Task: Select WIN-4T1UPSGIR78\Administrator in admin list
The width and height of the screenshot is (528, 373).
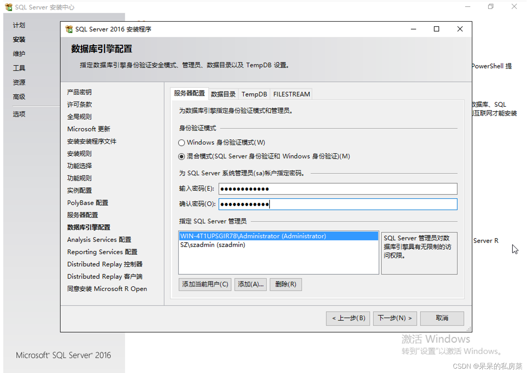Action: (278, 236)
